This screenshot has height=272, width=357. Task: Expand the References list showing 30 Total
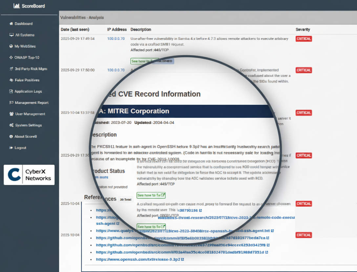pyautogui.click(x=125, y=199)
